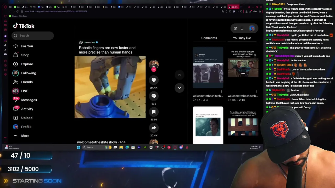Open a new browser tab
Image resolution: width=335 pixels, height=188 pixels.
tap(241, 7)
